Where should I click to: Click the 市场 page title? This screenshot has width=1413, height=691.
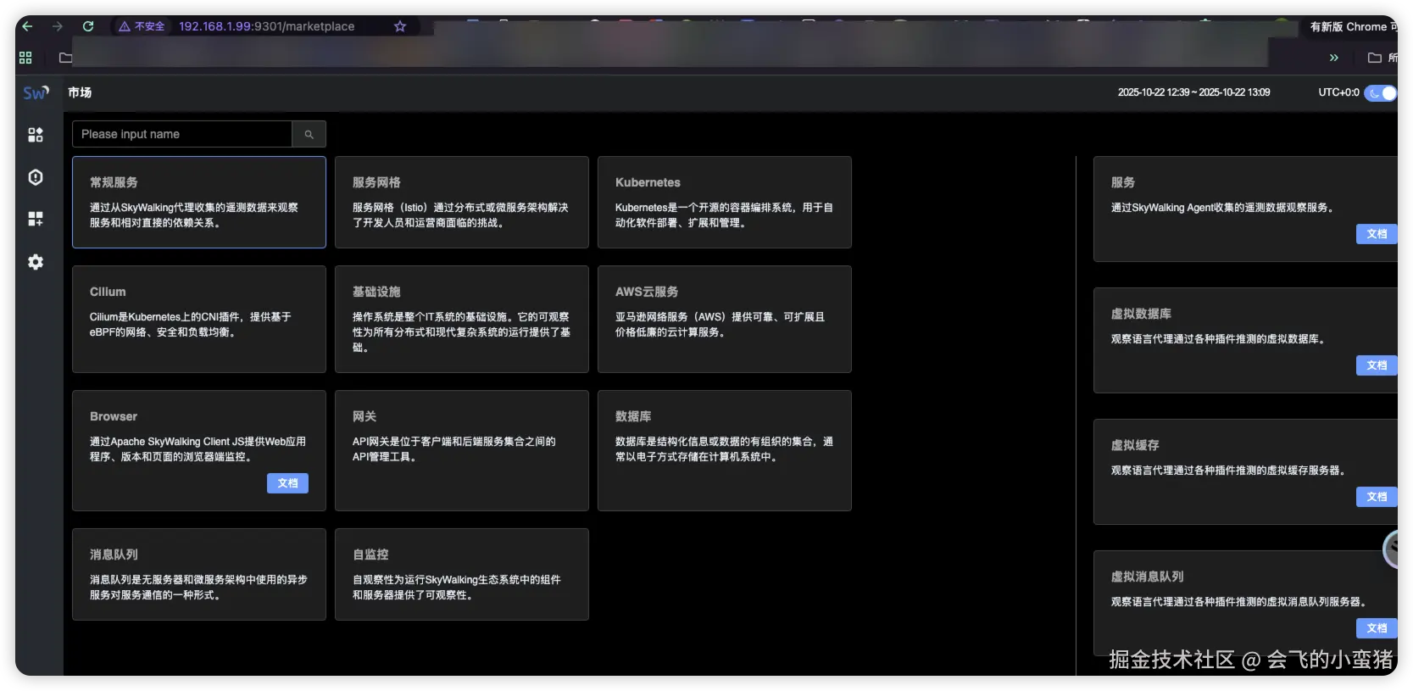80,92
